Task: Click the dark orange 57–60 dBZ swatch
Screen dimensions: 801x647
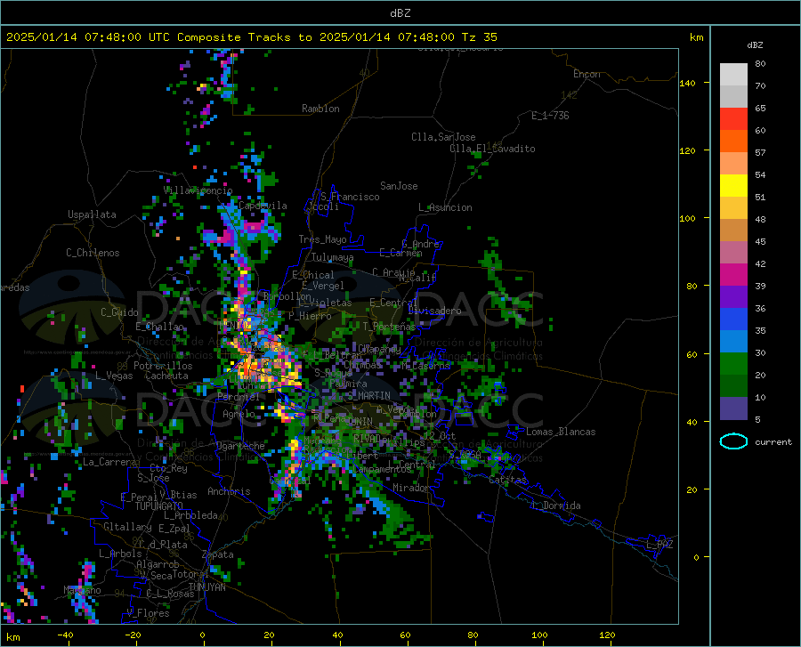Action: click(733, 142)
